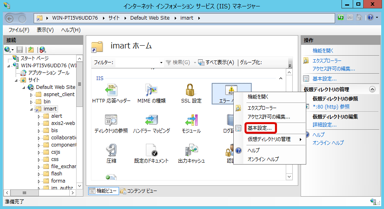384x209 pixels.
Task: Click 詳細設定... link in 操作 pane
Action: [325, 125]
